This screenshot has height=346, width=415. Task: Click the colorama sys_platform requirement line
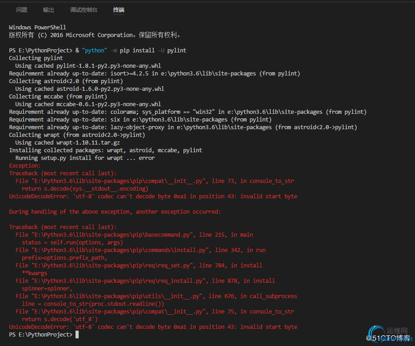coord(188,112)
